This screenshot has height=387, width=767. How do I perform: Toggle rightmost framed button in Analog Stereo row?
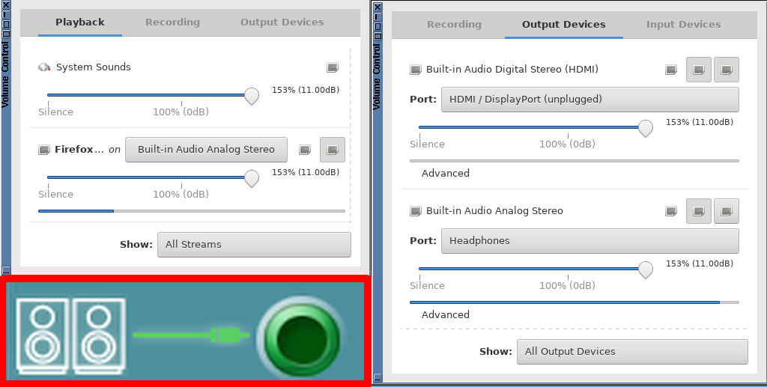[x=727, y=212]
